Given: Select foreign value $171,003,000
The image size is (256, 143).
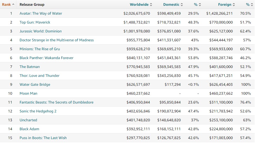Looking at the screenshot, I should point(221,138).
